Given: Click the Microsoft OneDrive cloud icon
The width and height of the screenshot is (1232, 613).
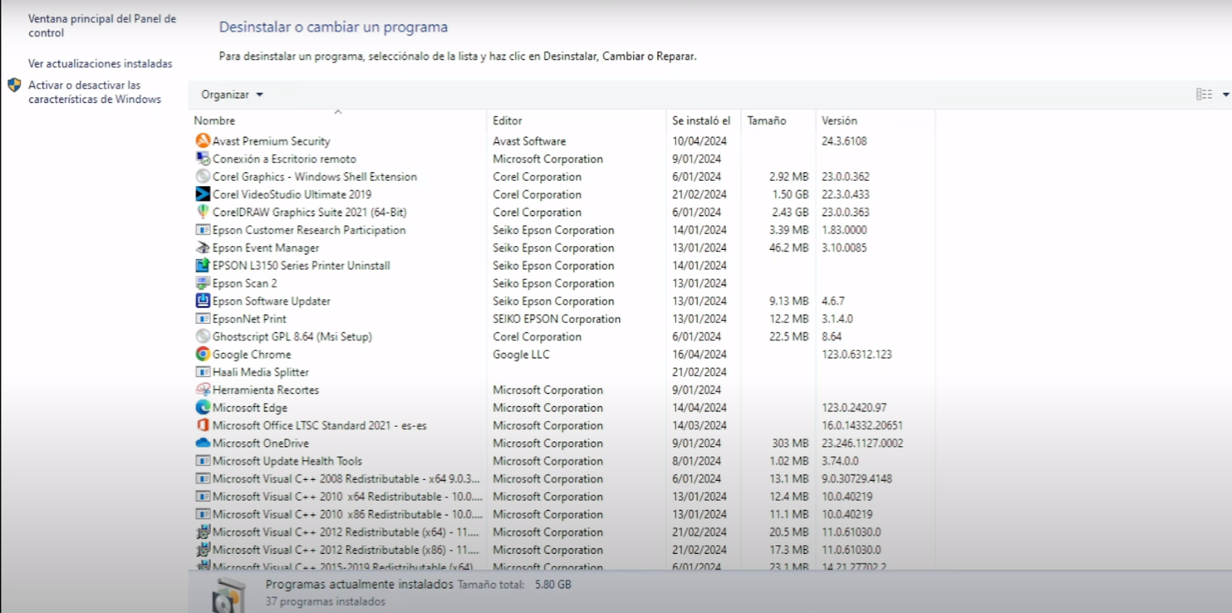Looking at the screenshot, I should pyautogui.click(x=203, y=443).
